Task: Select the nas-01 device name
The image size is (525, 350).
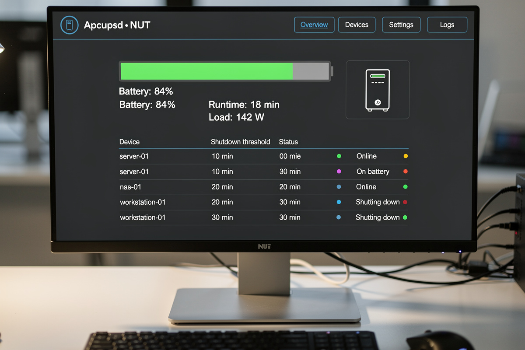Action: (130, 187)
